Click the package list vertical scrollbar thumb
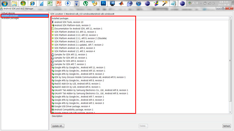The image size is (234, 131). click(x=230, y=61)
